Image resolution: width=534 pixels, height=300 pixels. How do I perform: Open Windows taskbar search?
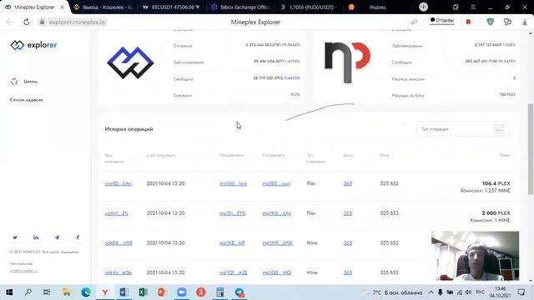coord(28,292)
